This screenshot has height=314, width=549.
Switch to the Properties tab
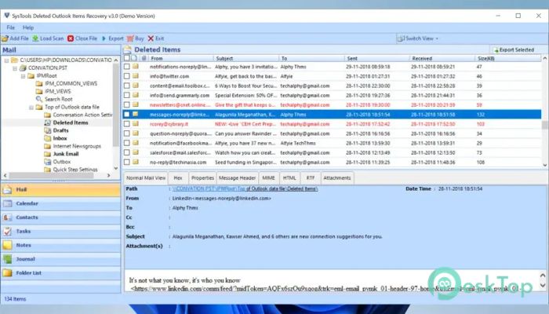[202, 178]
